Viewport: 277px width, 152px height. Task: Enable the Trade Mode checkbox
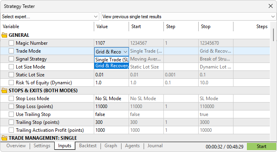[x=11, y=51]
